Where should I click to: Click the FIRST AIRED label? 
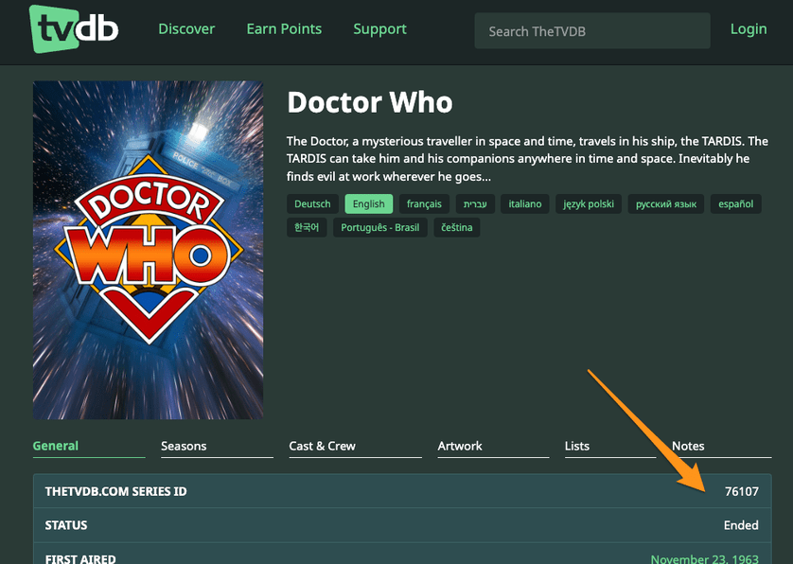pos(80,558)
